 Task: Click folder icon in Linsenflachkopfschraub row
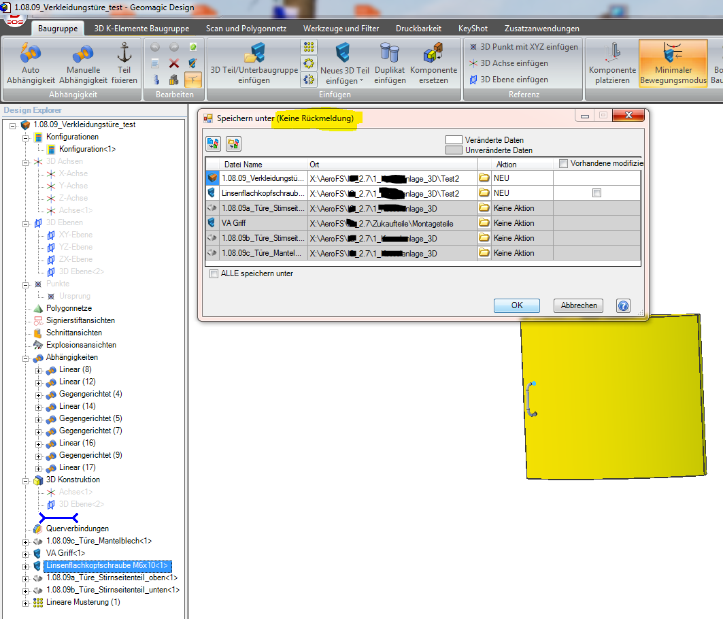(x=484, y=193)
